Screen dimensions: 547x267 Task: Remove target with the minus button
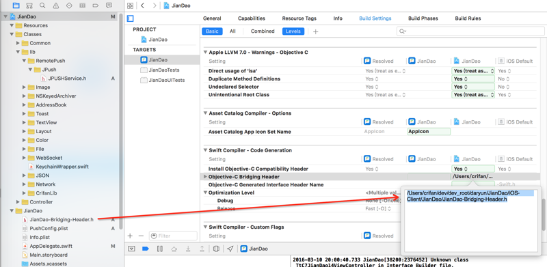(x=141, y=236)
